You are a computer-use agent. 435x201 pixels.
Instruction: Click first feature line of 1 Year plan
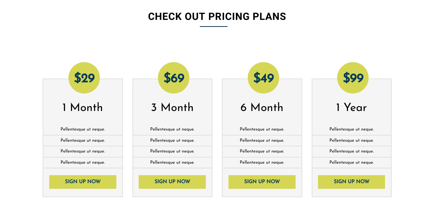click(x=351, y=129)
